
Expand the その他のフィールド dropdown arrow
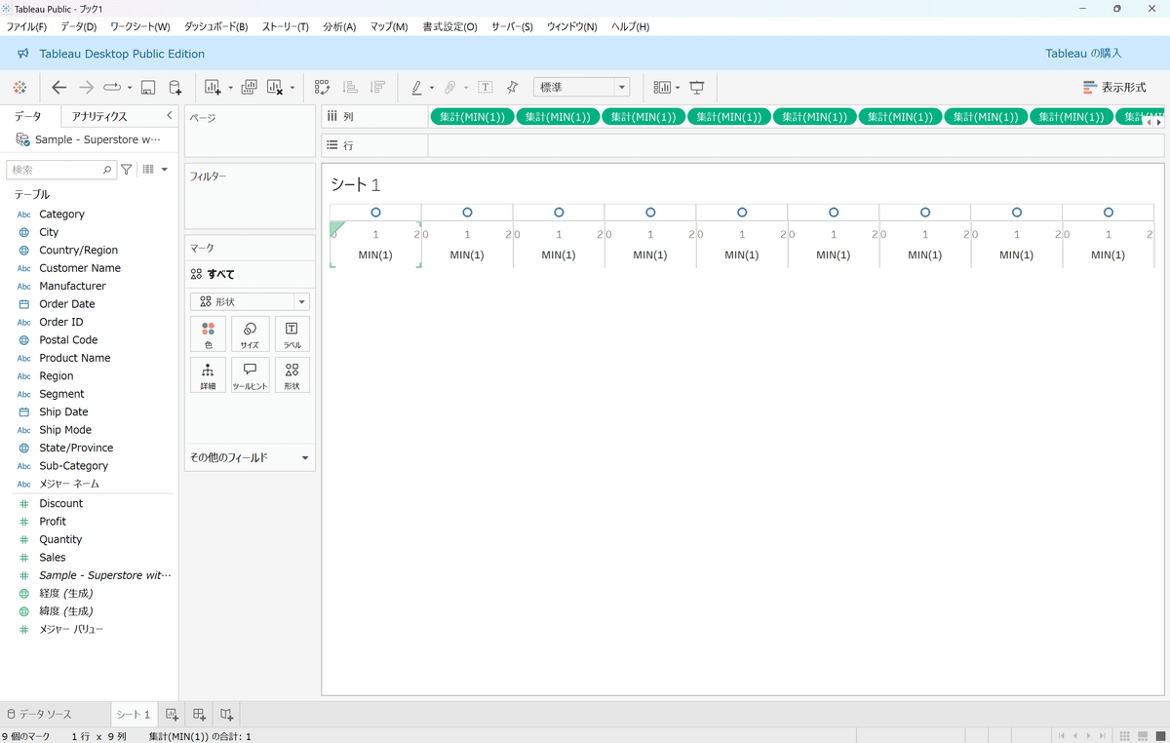coord(305,457)
